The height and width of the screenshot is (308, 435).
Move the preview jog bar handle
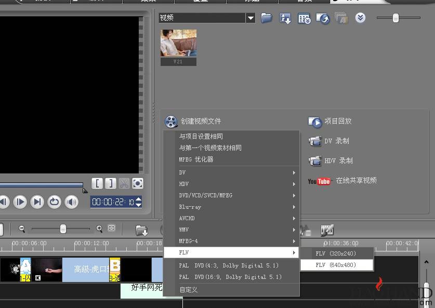85,191
